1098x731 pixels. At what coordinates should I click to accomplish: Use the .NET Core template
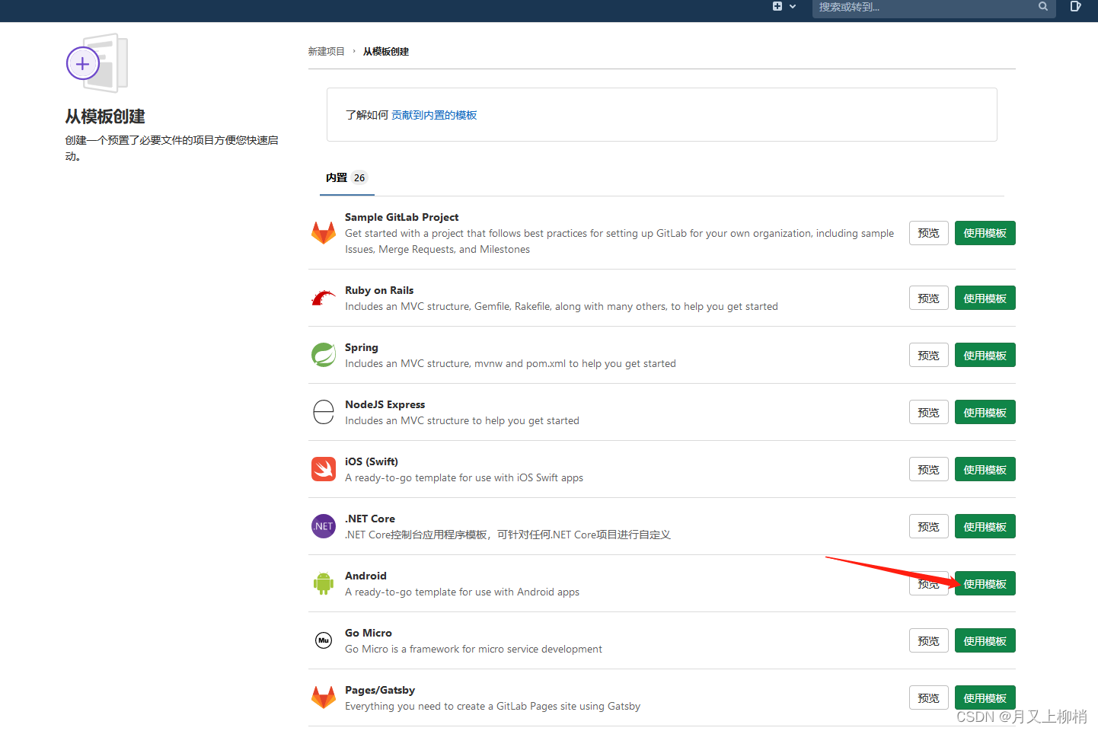point(985,527)
